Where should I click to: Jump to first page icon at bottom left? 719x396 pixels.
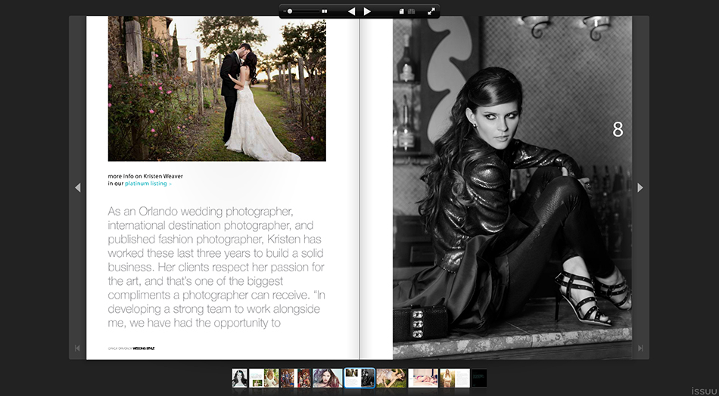77,348
